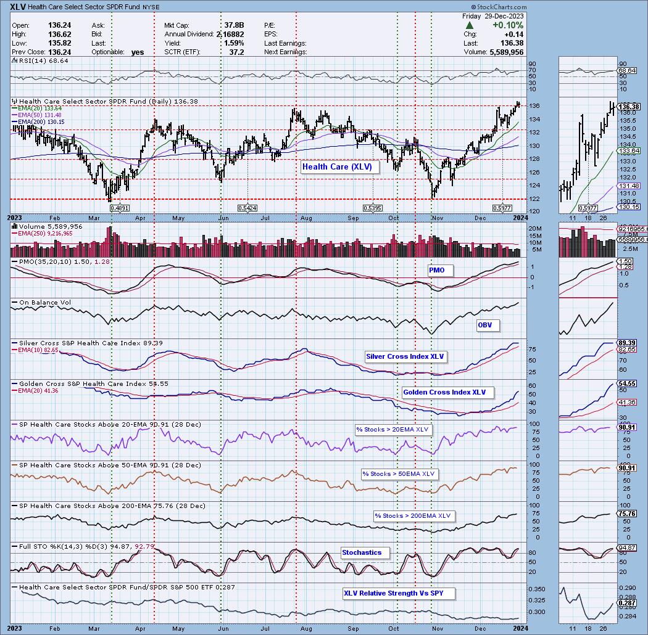The width and height of the screenshot is (648, 635).
Task: Click the EMA(200) 130.15 legend entry
Action: [x=38, y=122]
